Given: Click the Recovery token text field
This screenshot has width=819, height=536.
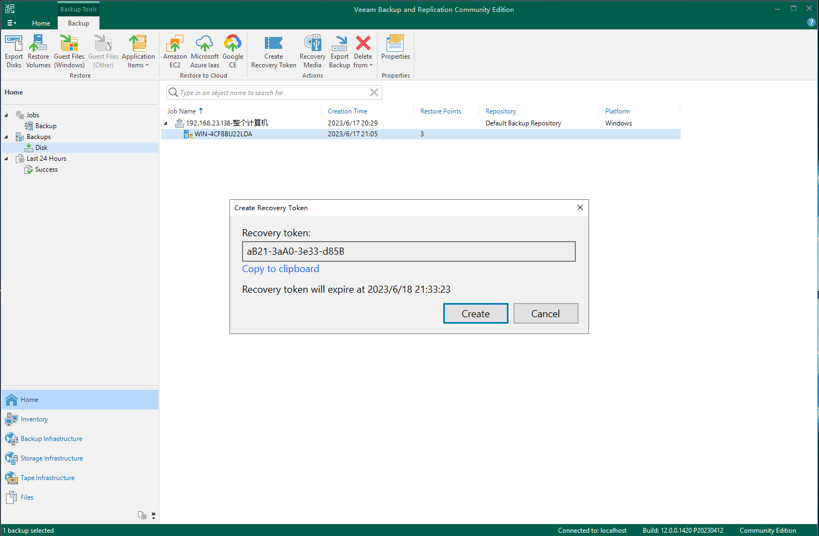Looking at the screenshot, I should 408,251.
